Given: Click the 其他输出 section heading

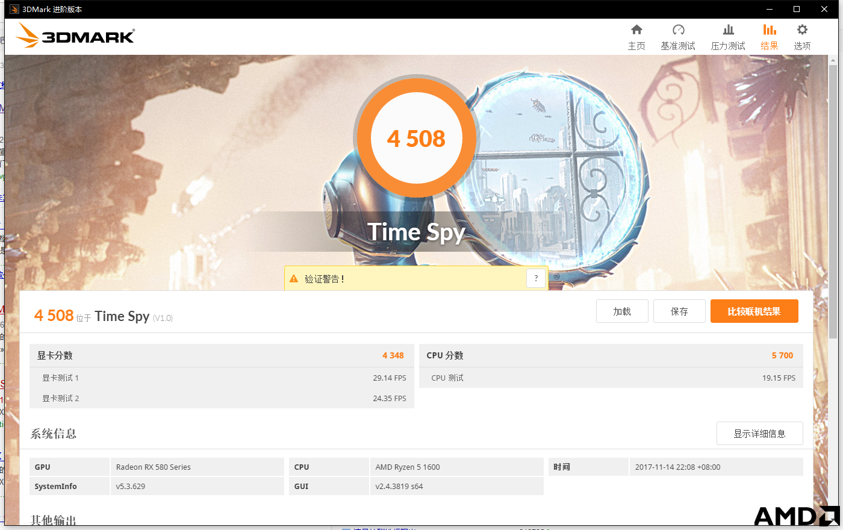Looking at the screenshot, I should pos(54,520).
